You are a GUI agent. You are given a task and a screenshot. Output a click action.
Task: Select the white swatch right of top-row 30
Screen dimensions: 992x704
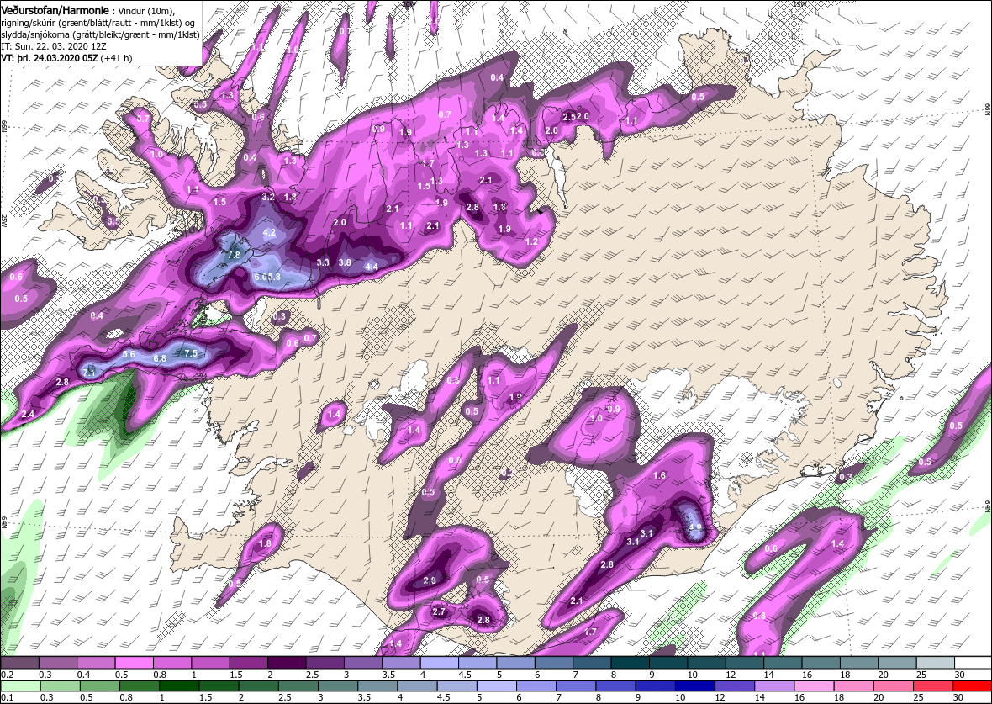(973, 662)
